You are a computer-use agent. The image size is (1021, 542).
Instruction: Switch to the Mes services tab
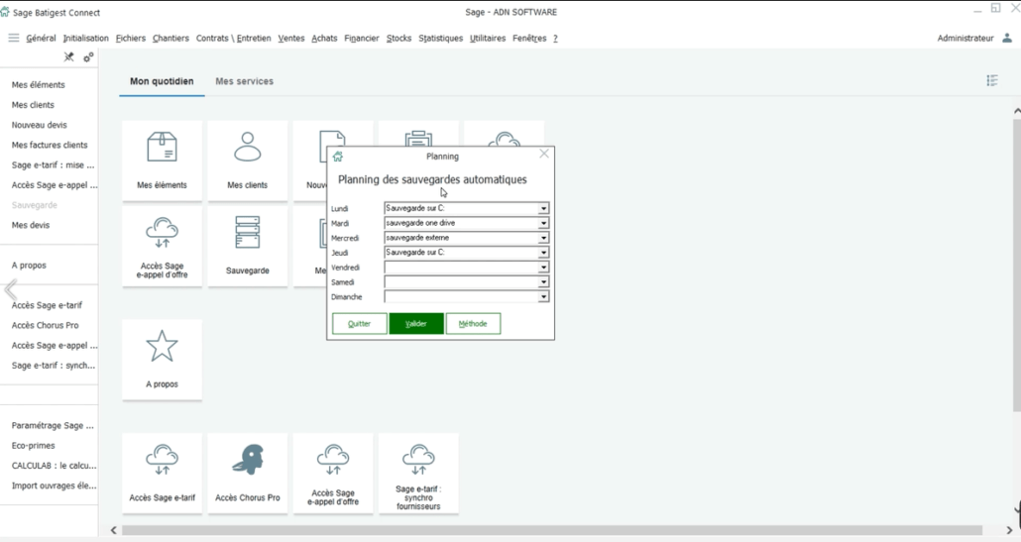(244, 81)
